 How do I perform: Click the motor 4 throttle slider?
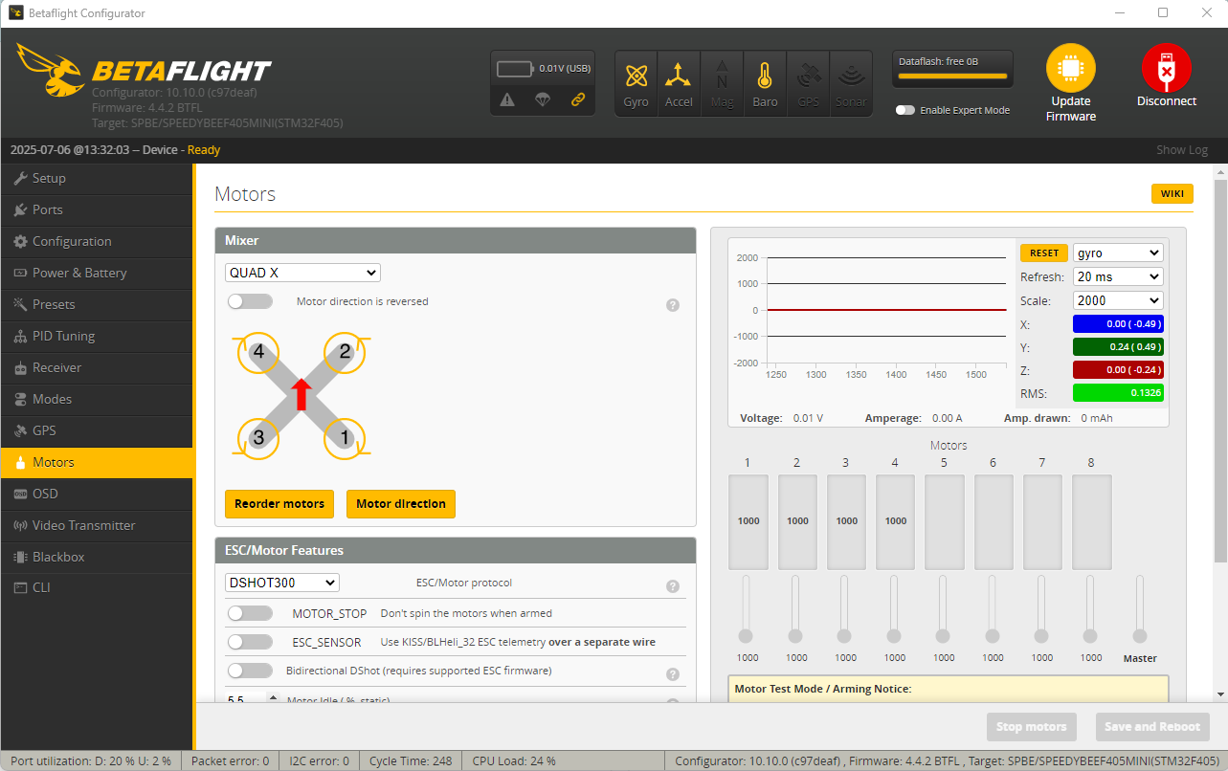(894, 609)
